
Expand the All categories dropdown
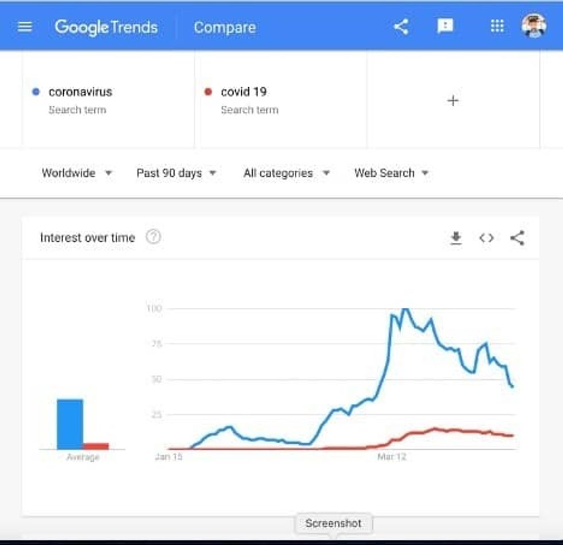click(x=286, y=173)
